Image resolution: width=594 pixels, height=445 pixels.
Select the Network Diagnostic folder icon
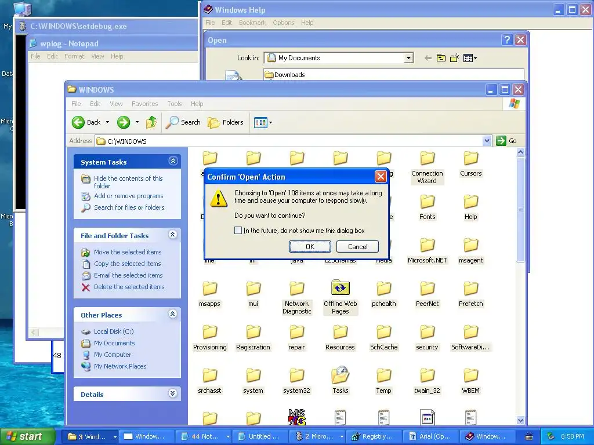[297, 289]
